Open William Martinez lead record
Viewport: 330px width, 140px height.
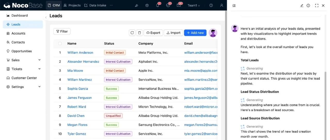click(x=80, y=80)
